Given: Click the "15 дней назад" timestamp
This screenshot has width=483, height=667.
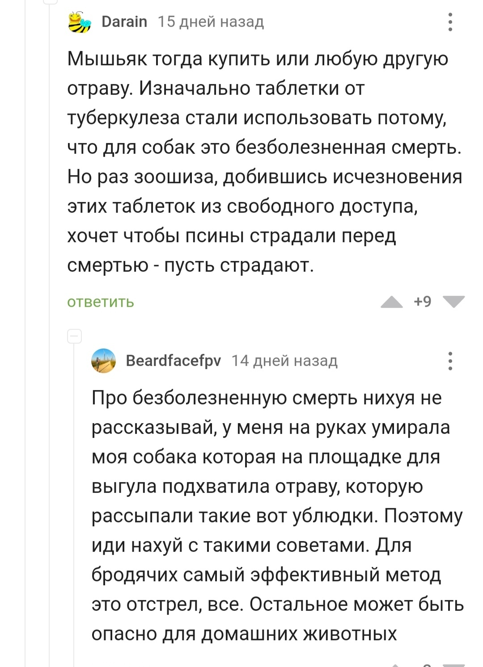Looking at the screenshot, I should click(211, 21).
